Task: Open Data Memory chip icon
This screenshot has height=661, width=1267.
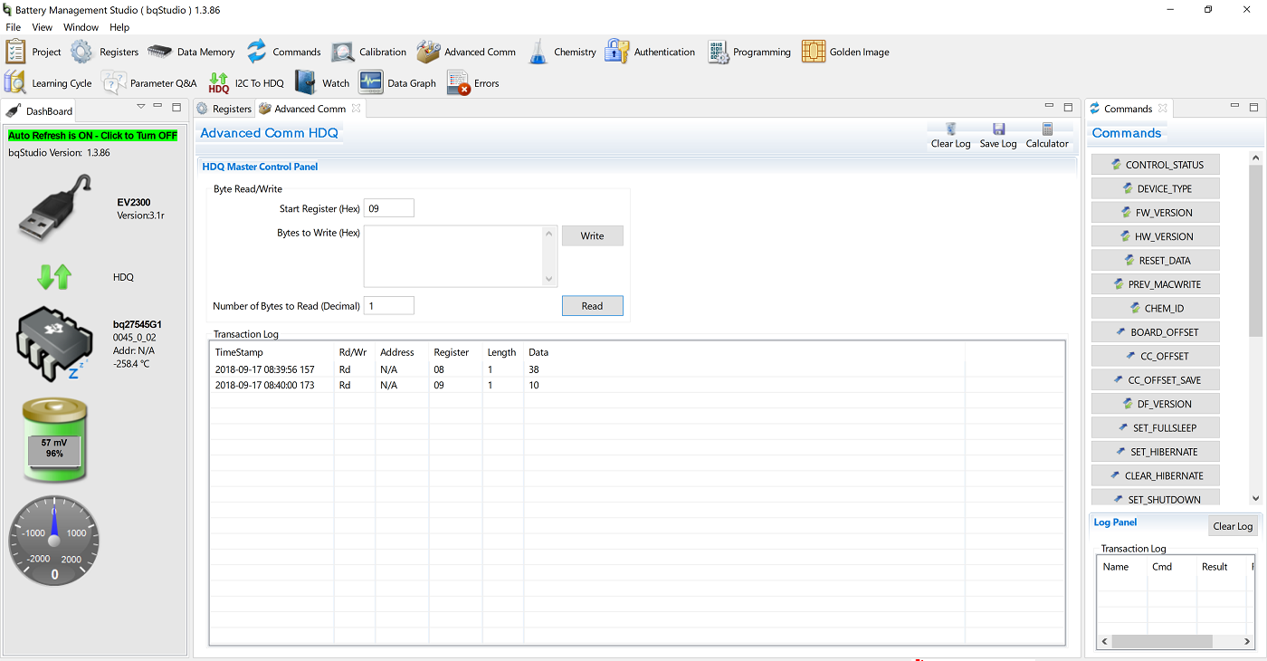Action: pos(160,52)
